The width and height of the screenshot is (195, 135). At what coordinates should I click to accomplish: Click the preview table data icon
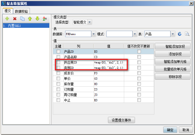point(187,34)
